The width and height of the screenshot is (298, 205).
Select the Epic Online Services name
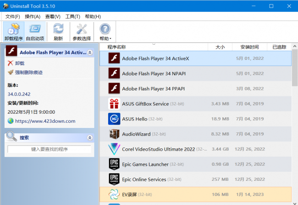pos(144,179)
